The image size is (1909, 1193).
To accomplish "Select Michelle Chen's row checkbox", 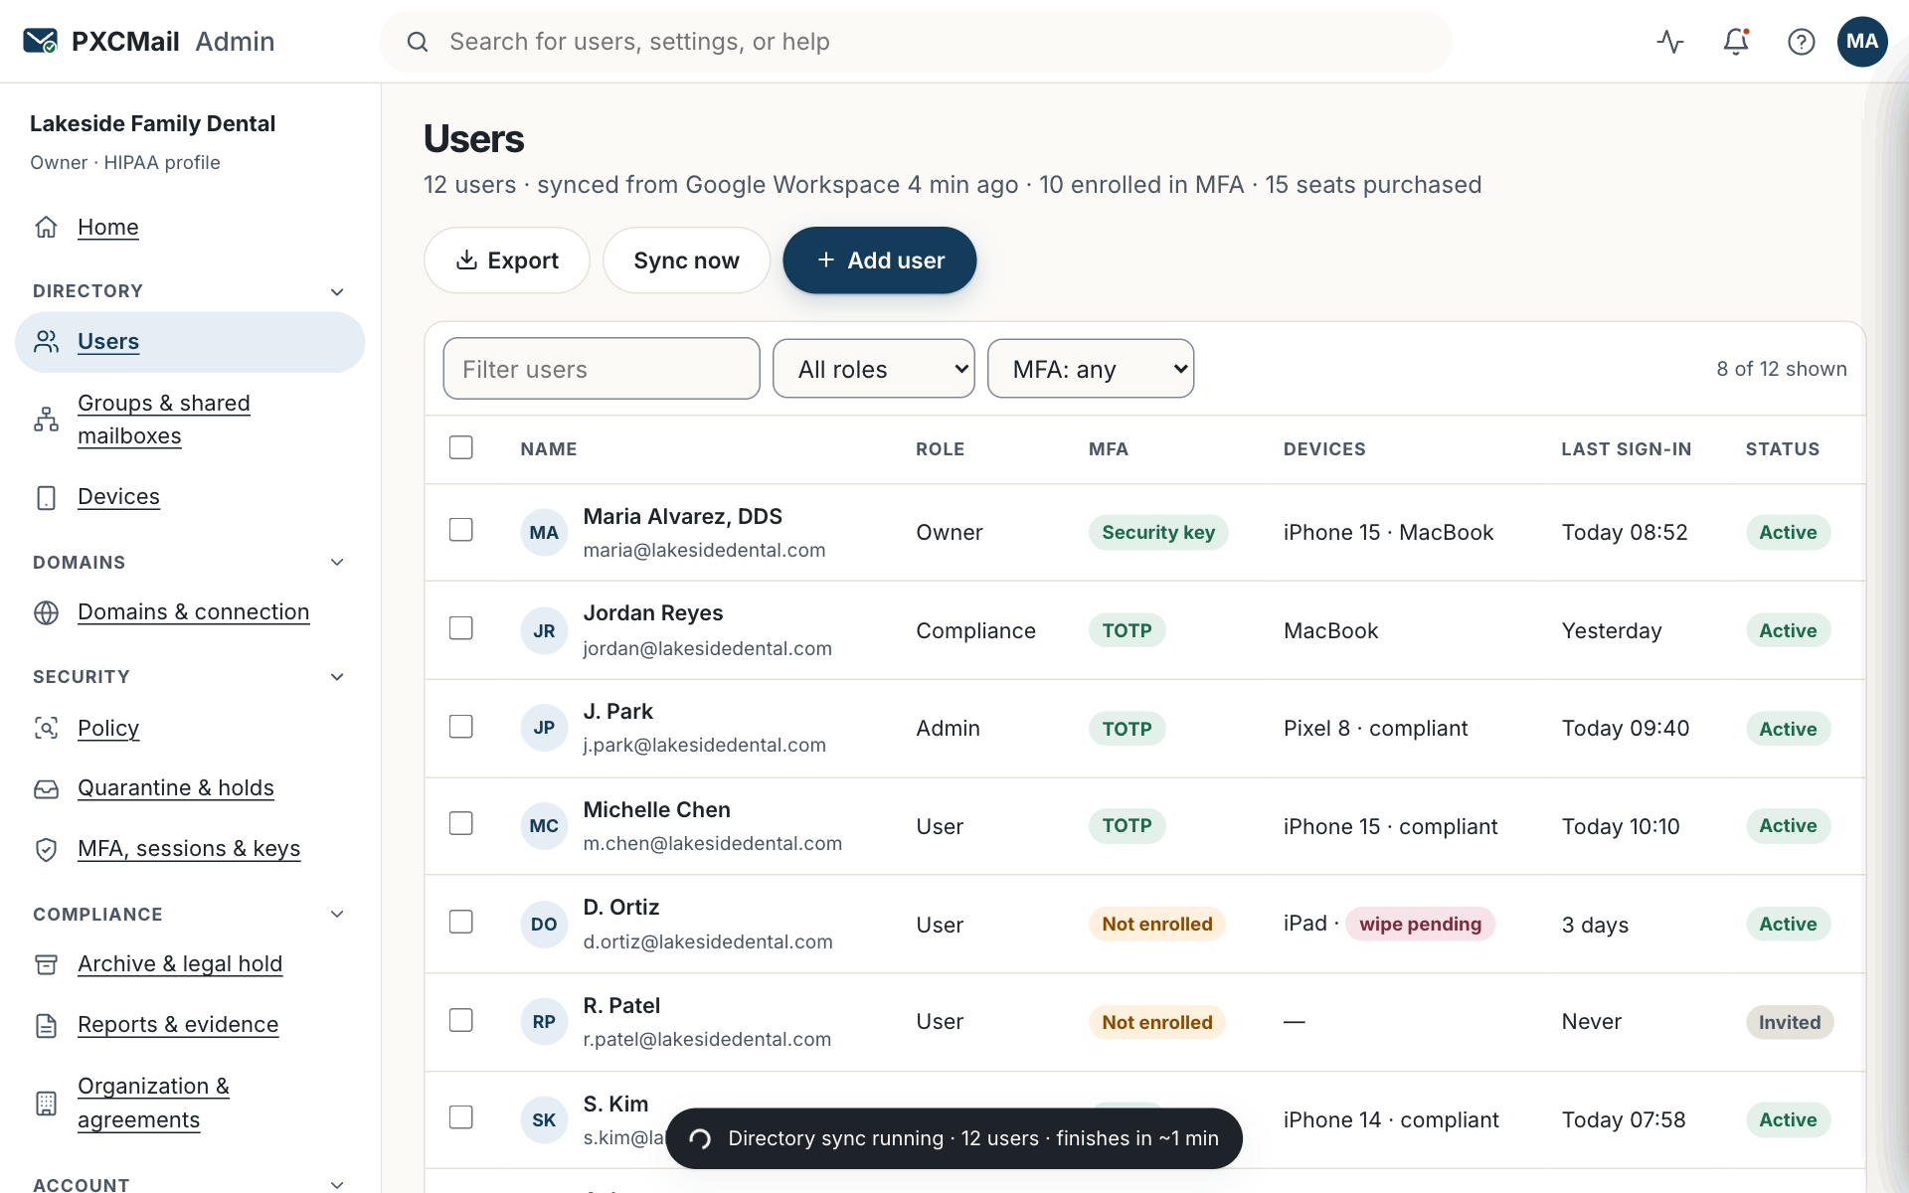I will point(460,823).
